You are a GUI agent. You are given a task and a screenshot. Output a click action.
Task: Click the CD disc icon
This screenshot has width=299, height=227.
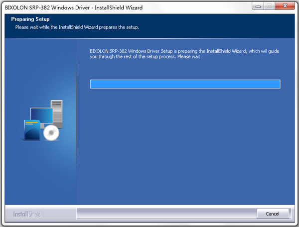point(51,133)
